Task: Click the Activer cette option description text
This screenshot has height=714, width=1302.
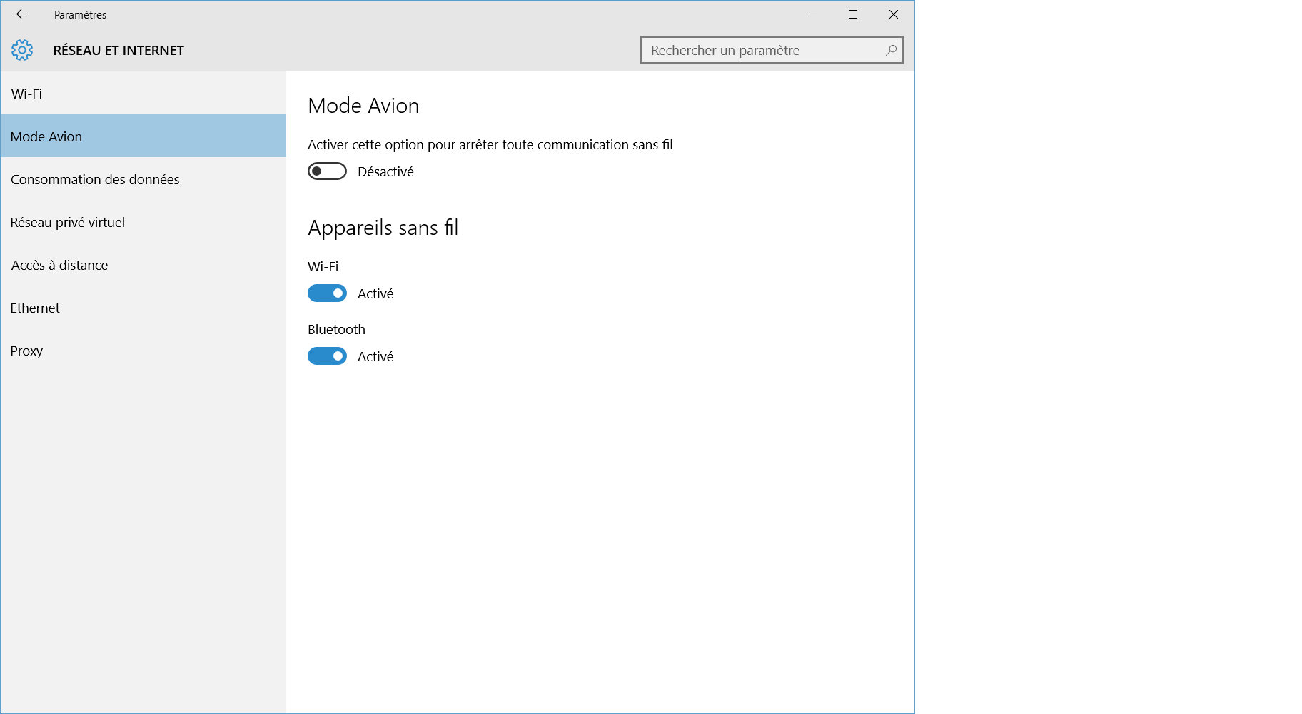Action: tap(490, 145)
